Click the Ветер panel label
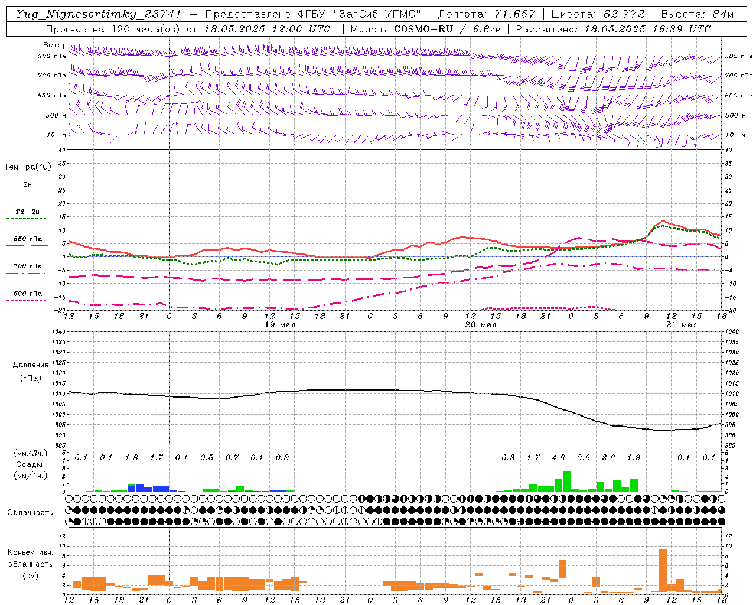This screenshot has height=605, width=756. tap(55, 45)
